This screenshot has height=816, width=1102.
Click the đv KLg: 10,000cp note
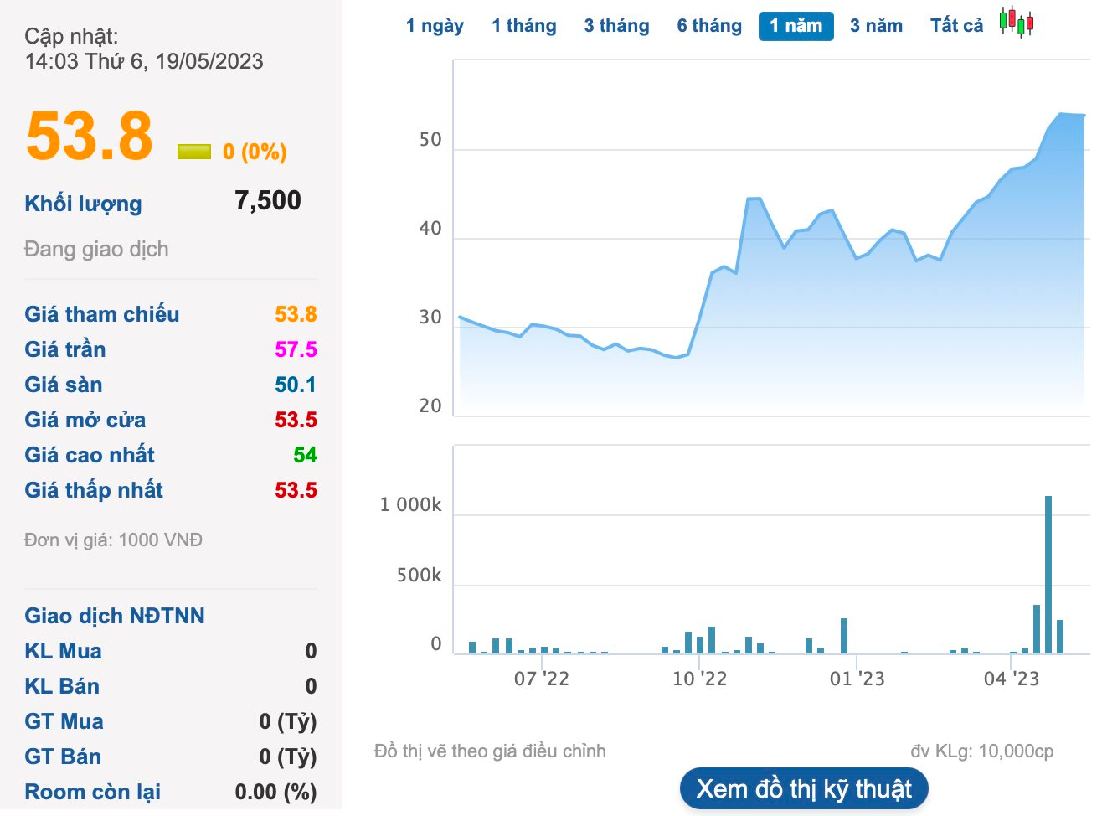pos(982,751)
